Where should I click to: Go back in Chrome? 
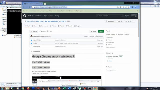tap(24, 7)
